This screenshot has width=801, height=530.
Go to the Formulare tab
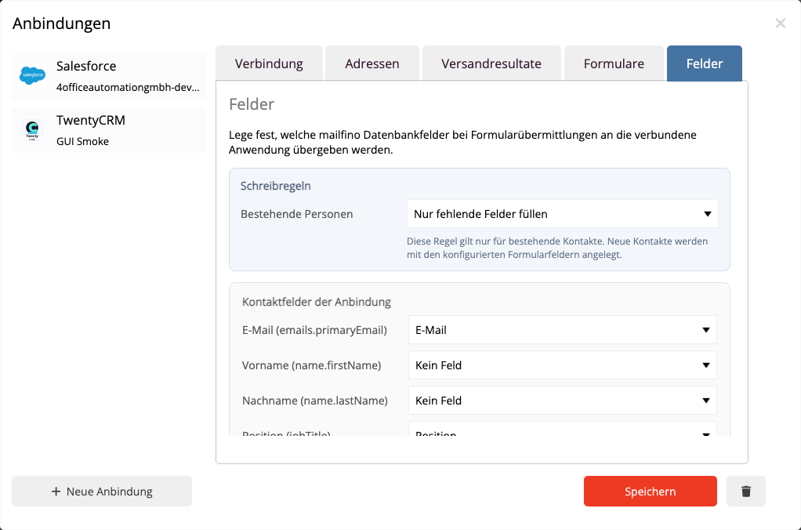614,64
